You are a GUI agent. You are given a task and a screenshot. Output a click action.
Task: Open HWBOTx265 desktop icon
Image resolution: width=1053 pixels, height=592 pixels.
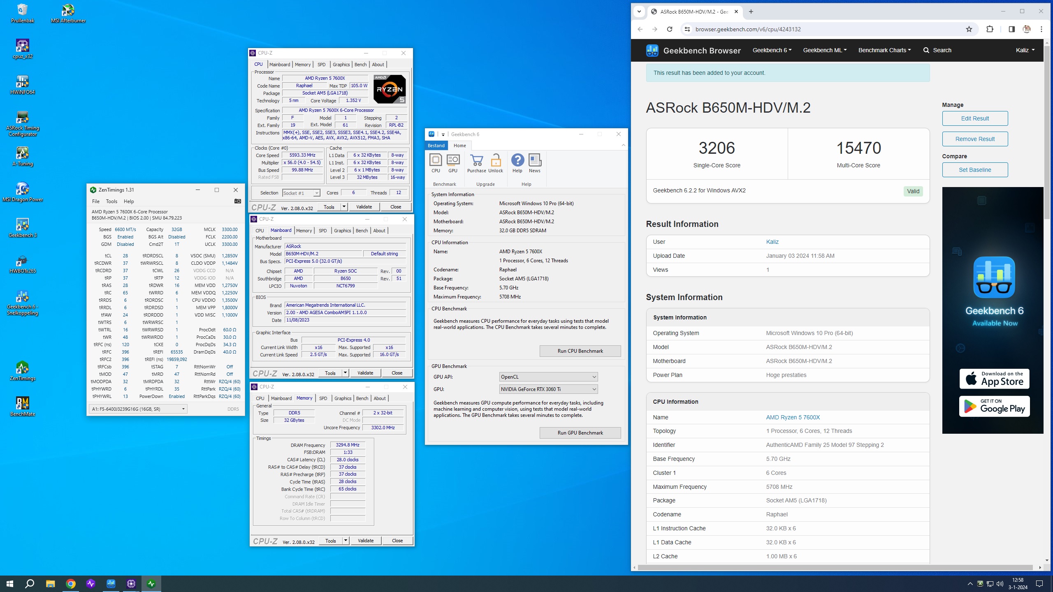point(22,264)
